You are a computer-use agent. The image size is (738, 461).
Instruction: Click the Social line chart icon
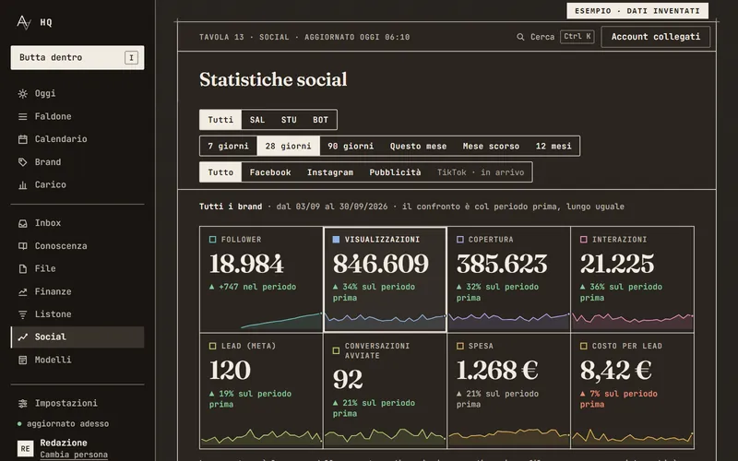(x=22, y=337)
